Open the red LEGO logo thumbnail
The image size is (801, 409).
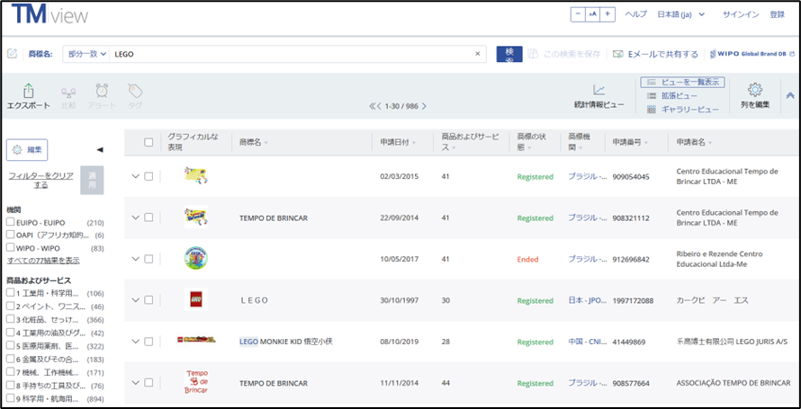196,299
